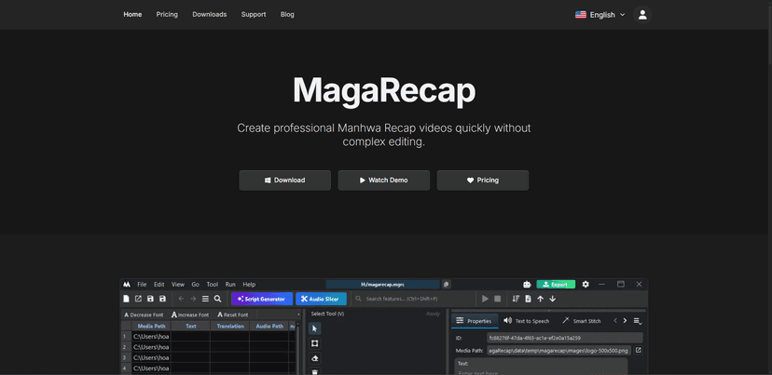Click the Stop square toolbar icon
The width and height of the screenshot is (772, 375).
click(x=497, y=299)
